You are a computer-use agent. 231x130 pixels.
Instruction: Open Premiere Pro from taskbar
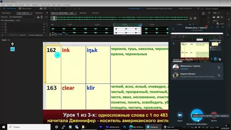tap(101, 127)
